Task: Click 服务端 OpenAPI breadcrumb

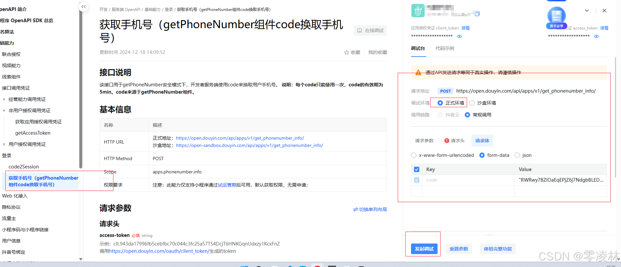Action: coord(126,10)
